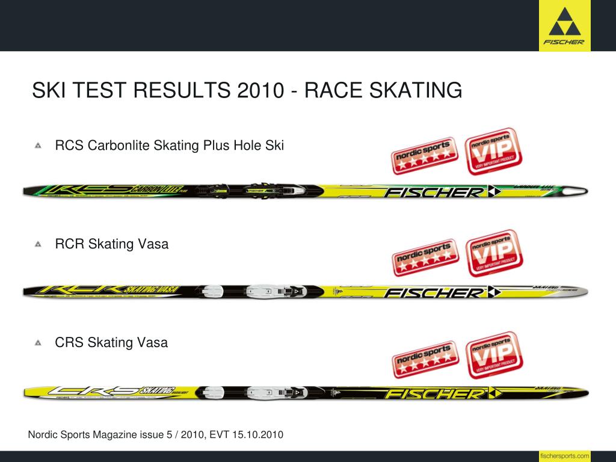616x462 pixels.
Task: Click the triangle bullet before RCS Carbonlite
Action: click(38, 146)
